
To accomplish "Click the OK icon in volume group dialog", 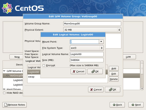I will tap(110, 89).
